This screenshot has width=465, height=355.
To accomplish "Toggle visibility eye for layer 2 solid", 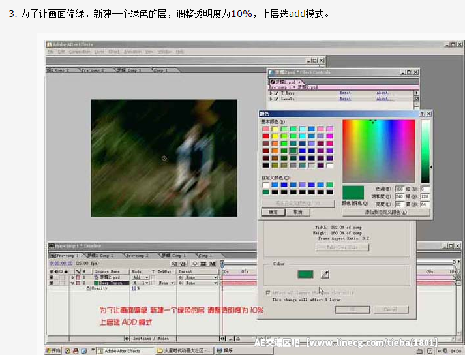I will (x=52, y=283).
